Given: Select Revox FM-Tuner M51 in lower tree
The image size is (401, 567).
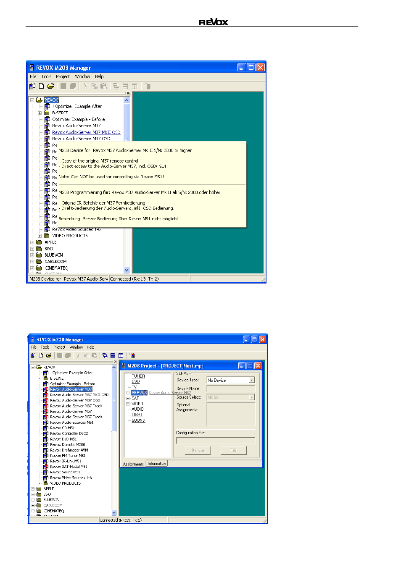Looking at the screenshot, I should (x=68, y=456).
